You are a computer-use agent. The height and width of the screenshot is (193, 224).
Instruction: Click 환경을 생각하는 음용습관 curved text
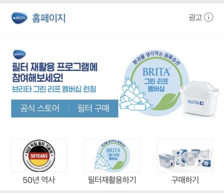pyautogui.click(x=156, y=58)
